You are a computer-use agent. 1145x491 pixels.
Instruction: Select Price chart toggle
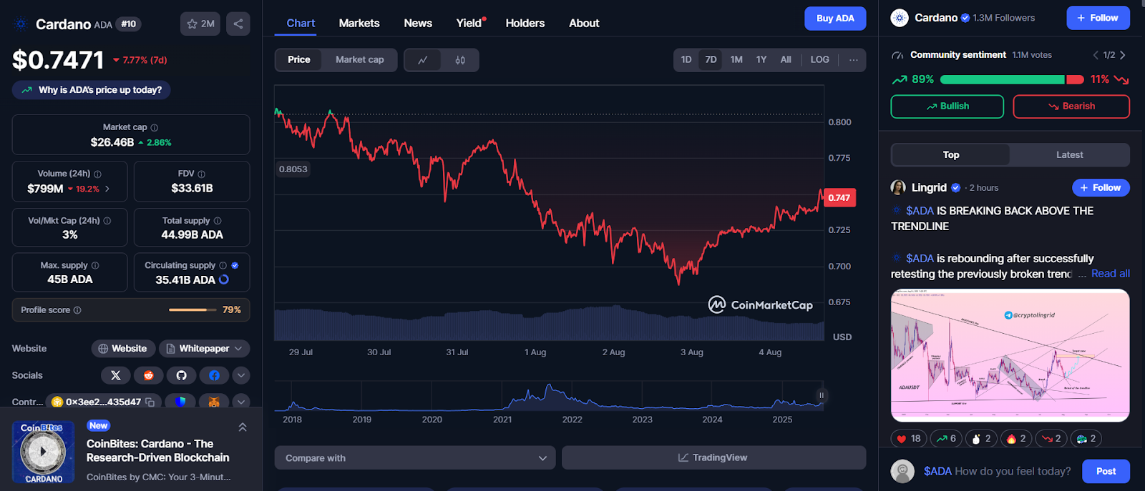coord(299,60)
